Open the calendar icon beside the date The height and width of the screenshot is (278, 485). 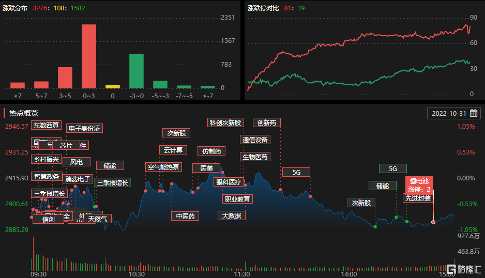(x=473, y=113)
